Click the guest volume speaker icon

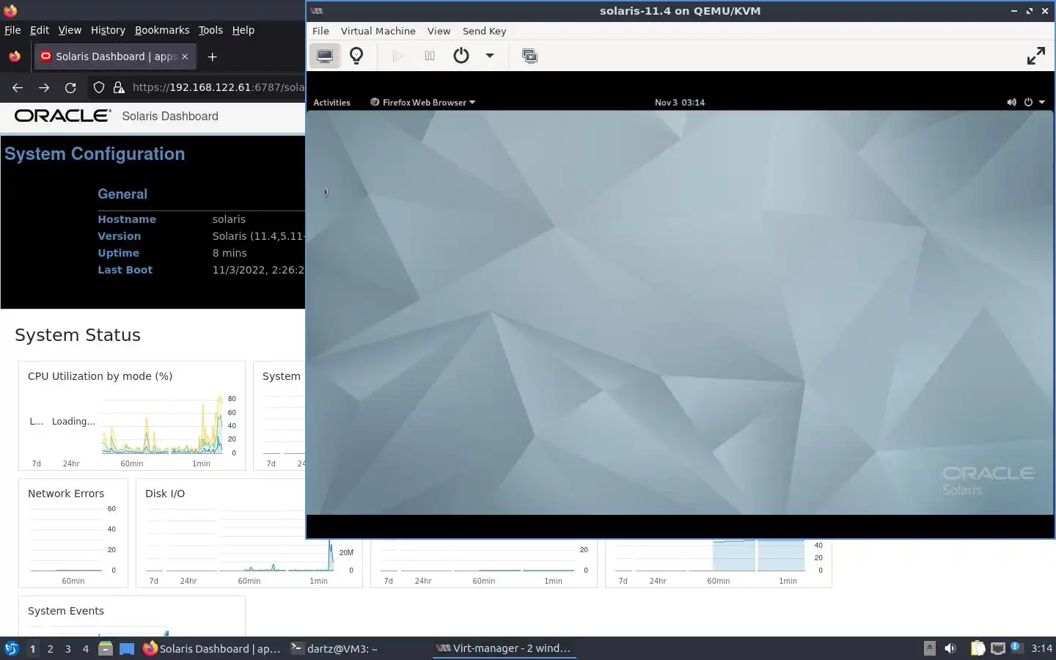tap(1011, 103)
